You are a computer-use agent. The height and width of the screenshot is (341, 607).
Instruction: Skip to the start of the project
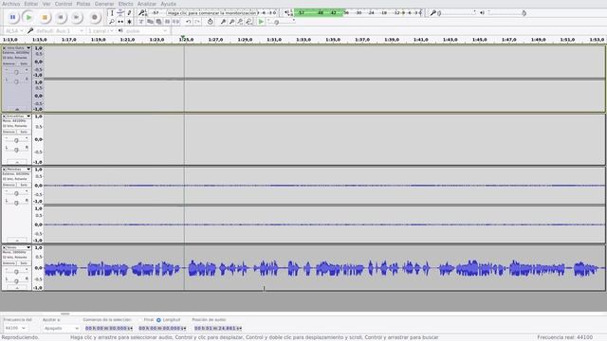61,17
